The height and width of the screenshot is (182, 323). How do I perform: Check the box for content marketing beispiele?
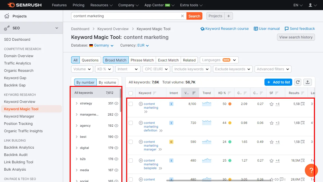pos(131,161)
